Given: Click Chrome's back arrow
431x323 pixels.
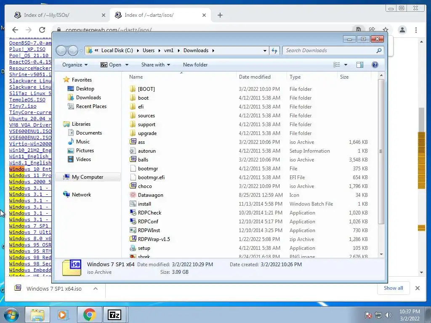Looking at the screenshot, I should (x=15, y=30).
